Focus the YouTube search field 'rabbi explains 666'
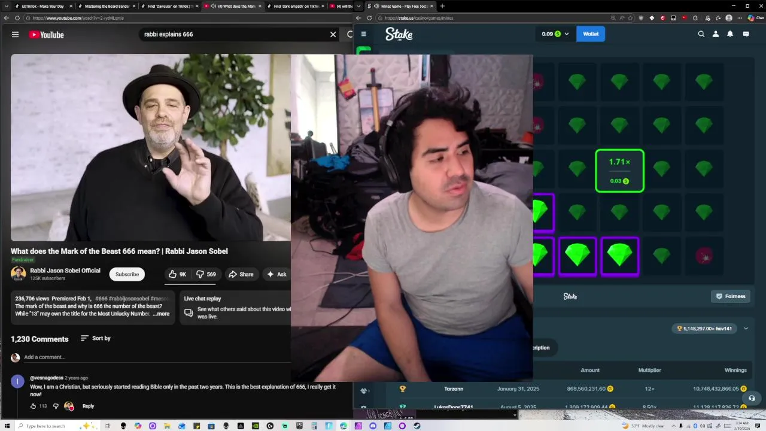 pos(233,34)
